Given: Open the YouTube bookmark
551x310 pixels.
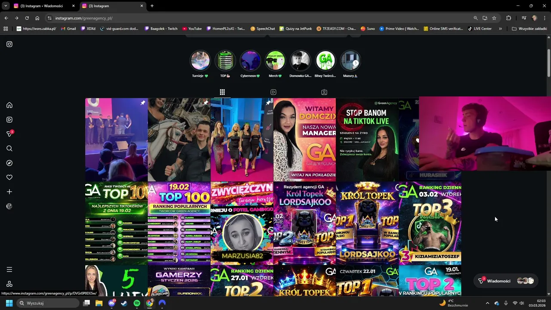Looking at the screenshot, I should tap(192, 29).
